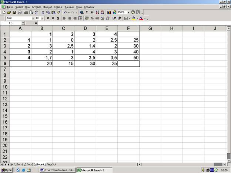Switch to the Лист2 sheet tab
The image size is (231, 173).
point(30,164)
